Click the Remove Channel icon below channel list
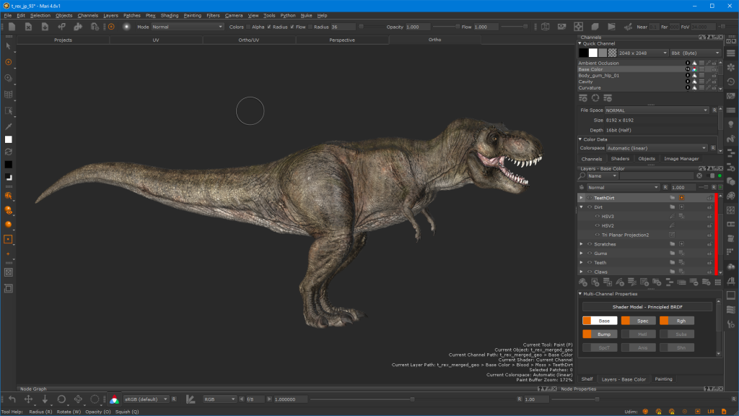This screenshot has width=739, height=416. [608, 98]
